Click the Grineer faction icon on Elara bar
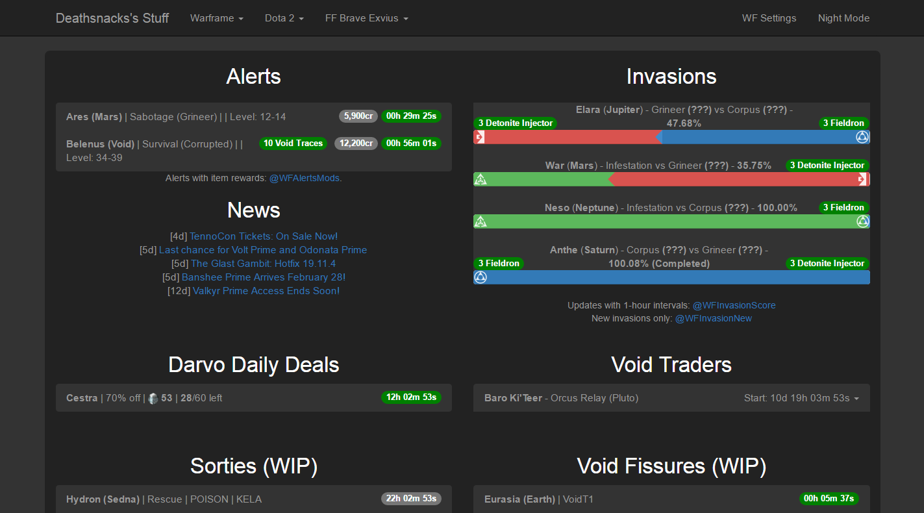The image size is (924, 513). click(480, 137)
